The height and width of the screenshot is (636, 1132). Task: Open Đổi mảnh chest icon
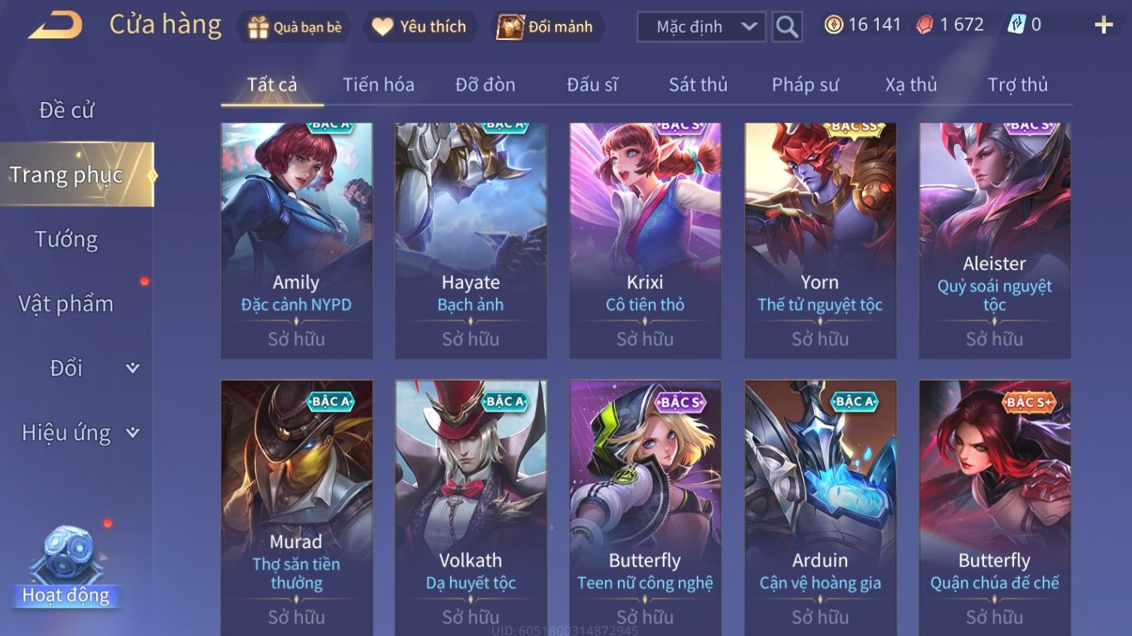click(510, 27)
